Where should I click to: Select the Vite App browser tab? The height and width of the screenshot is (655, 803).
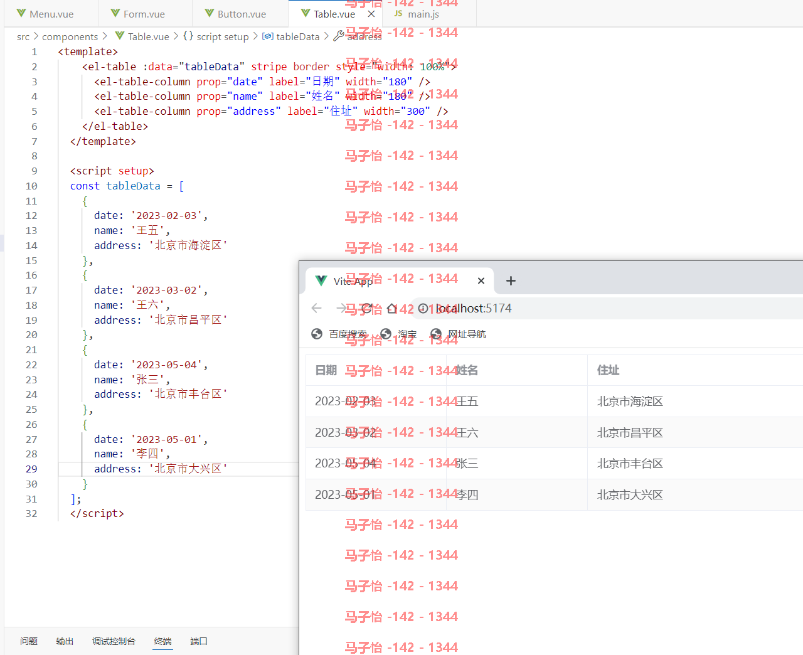(400, 280)
